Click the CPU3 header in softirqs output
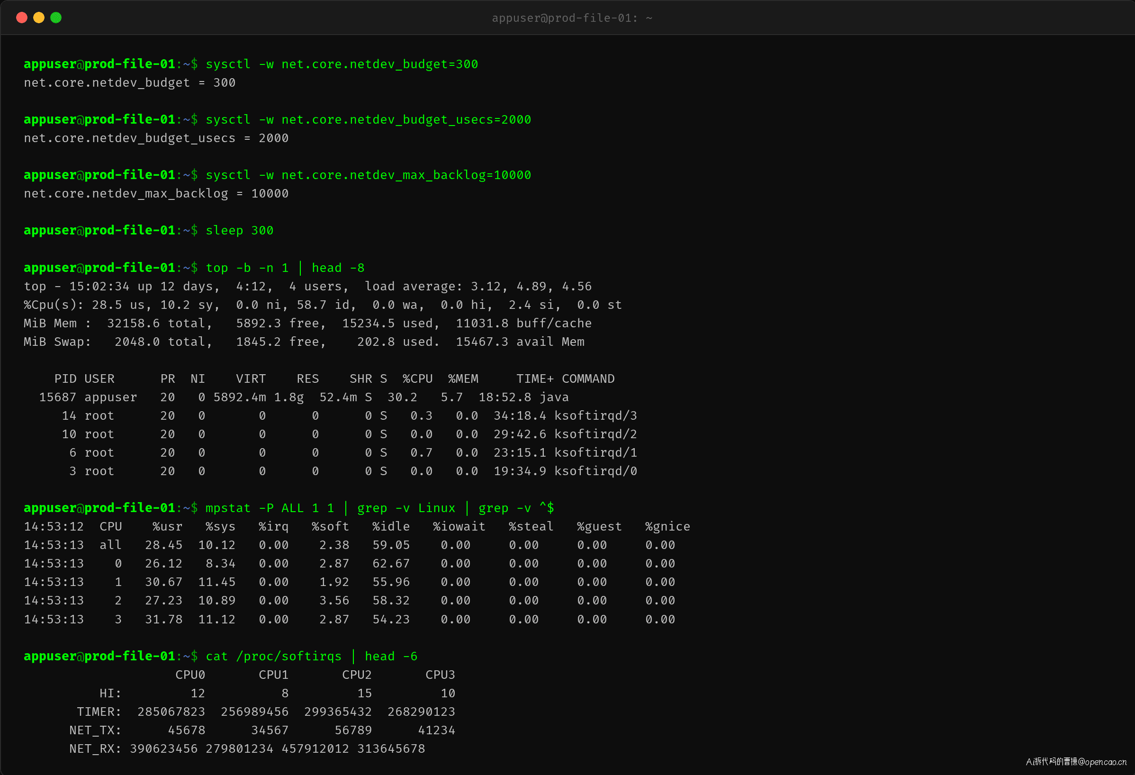 click(440, 675)
